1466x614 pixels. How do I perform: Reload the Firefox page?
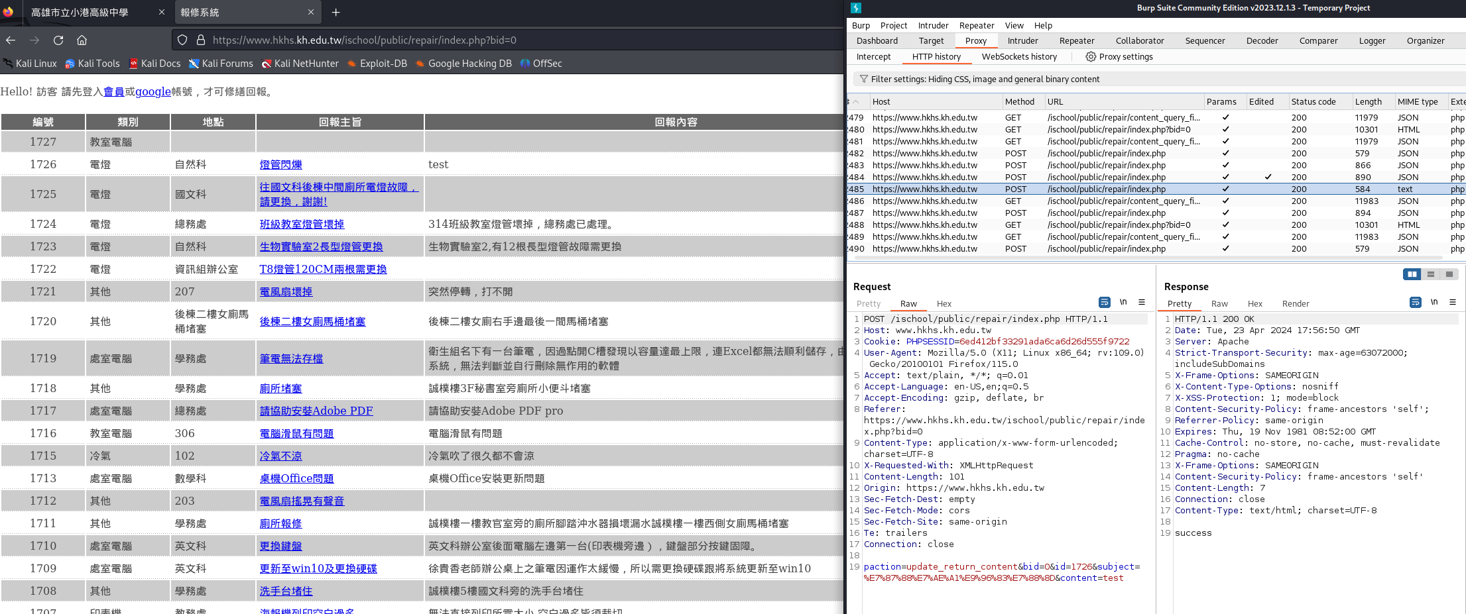click(58, 40)
